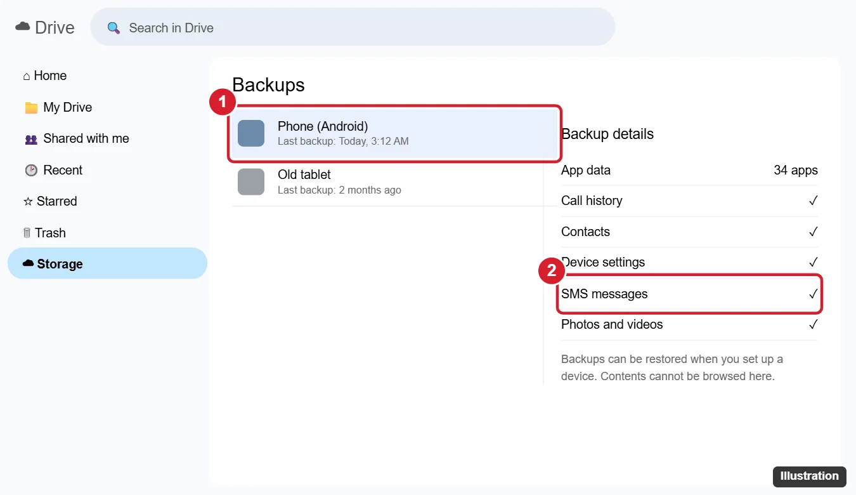This screenshot has width=856, height=495.
Task: Click the Photos and videos row
Action: click(689, 324)
